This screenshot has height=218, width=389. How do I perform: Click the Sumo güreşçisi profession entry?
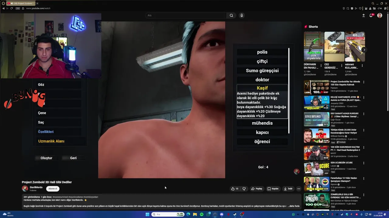[x=262, y=71]
